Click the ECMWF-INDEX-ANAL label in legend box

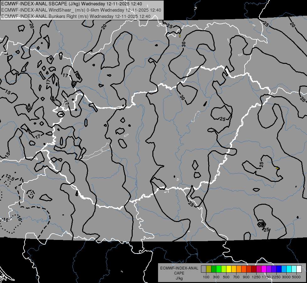(179, 268)
